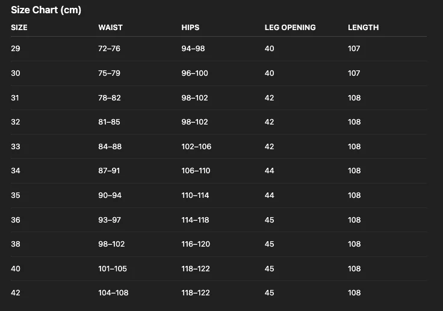Click the Size Chart (cm) title
The height and width of the screenshot is (311, 443).
coord(46,10)
